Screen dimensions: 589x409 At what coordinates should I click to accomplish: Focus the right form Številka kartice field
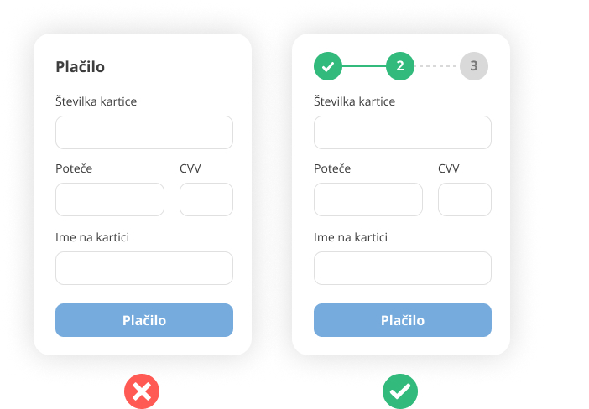click(x=403, y=132)
